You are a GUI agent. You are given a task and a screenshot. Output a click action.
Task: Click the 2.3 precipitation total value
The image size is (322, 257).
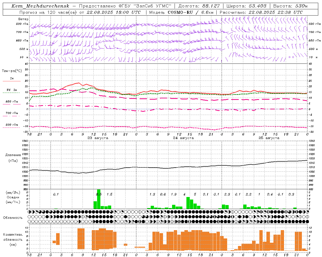tap(227, 194)
